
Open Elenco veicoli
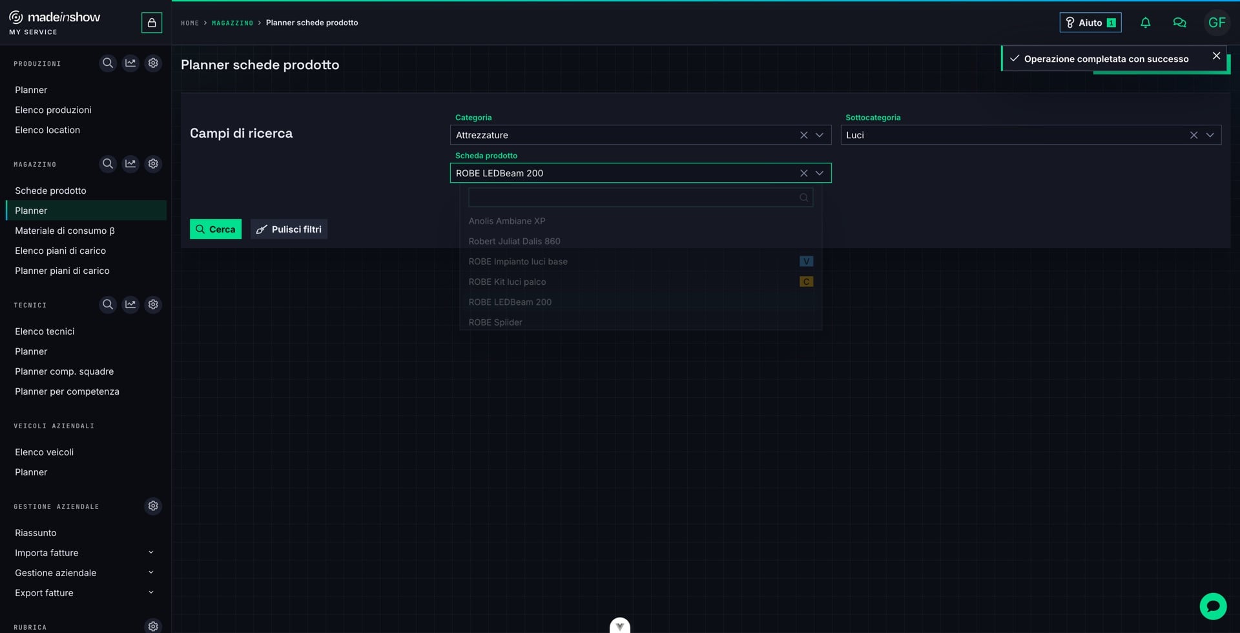(44, 452)
